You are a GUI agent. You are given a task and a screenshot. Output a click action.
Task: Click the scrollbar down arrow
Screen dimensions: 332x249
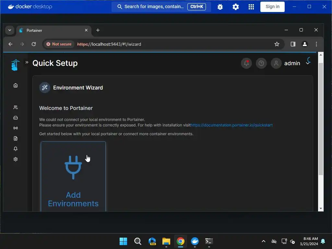[x=321, y=208]
